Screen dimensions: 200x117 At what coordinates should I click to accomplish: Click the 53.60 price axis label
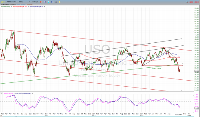(197, 8)
